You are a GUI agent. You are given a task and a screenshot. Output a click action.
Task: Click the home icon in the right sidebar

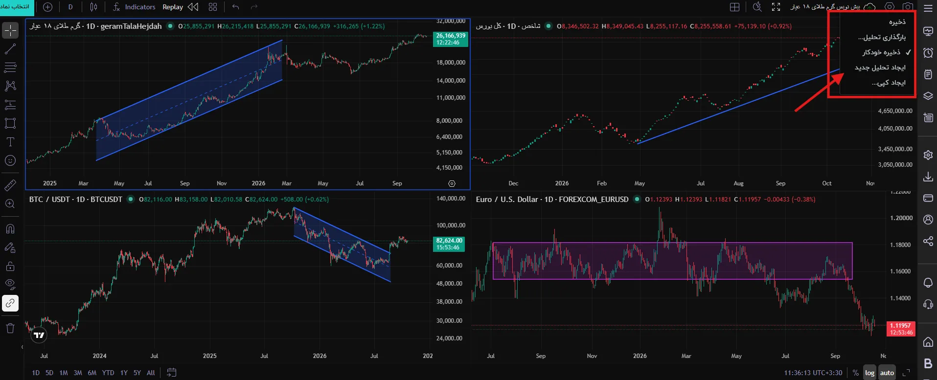(x=928, y=342)
